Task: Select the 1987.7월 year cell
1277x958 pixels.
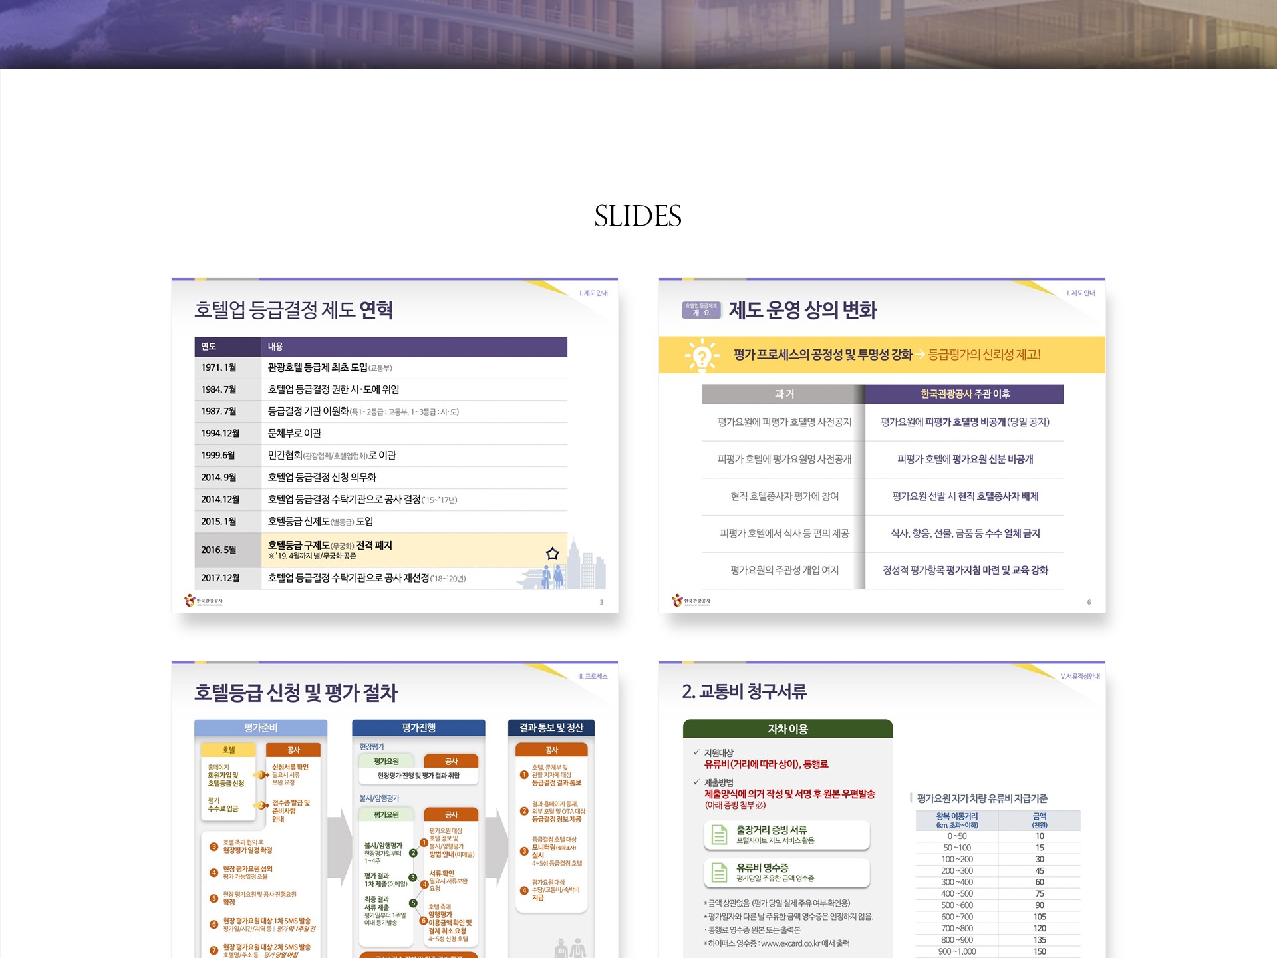Action: [227, 411]
